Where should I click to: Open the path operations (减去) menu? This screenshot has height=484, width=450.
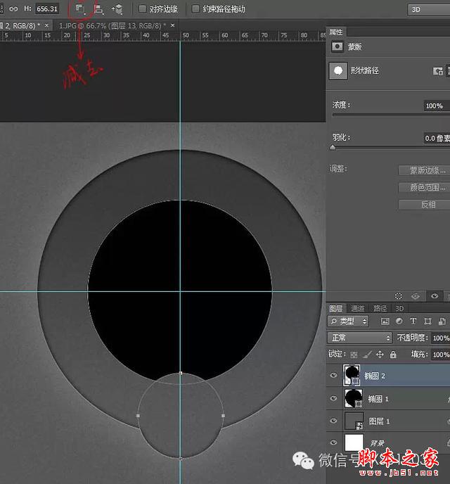click(80, 9)
